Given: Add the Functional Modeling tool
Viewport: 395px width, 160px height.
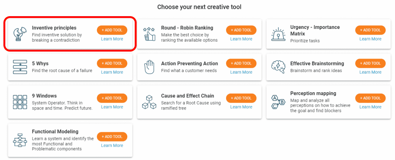Looking at the screenshot, I should [112, 136].
